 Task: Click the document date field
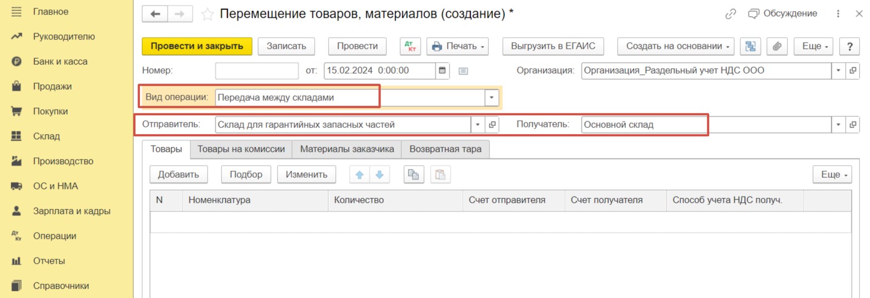[380, 71]
